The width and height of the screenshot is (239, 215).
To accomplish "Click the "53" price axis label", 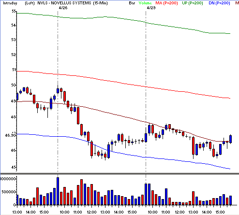I will 14,40.
